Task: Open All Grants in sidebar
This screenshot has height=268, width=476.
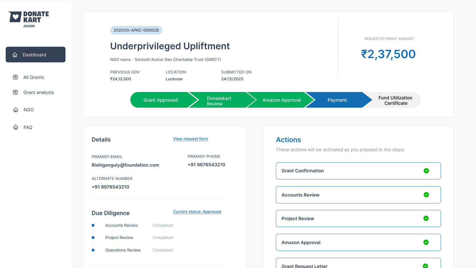Action: tap(34, 77)
